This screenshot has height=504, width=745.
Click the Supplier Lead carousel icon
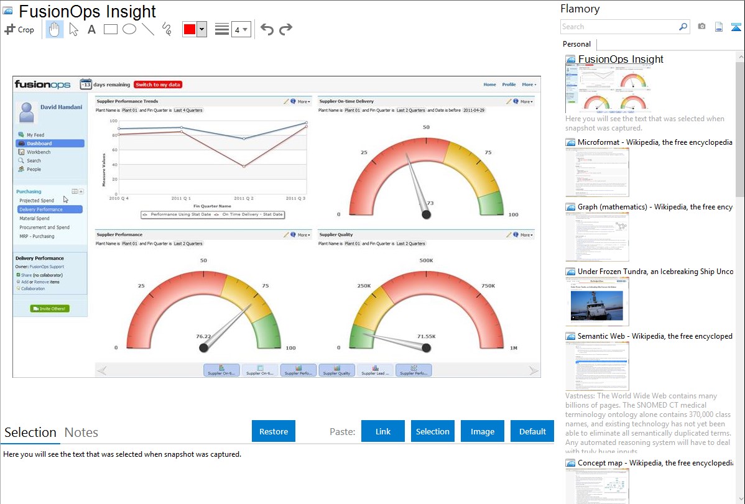[376, 370]
